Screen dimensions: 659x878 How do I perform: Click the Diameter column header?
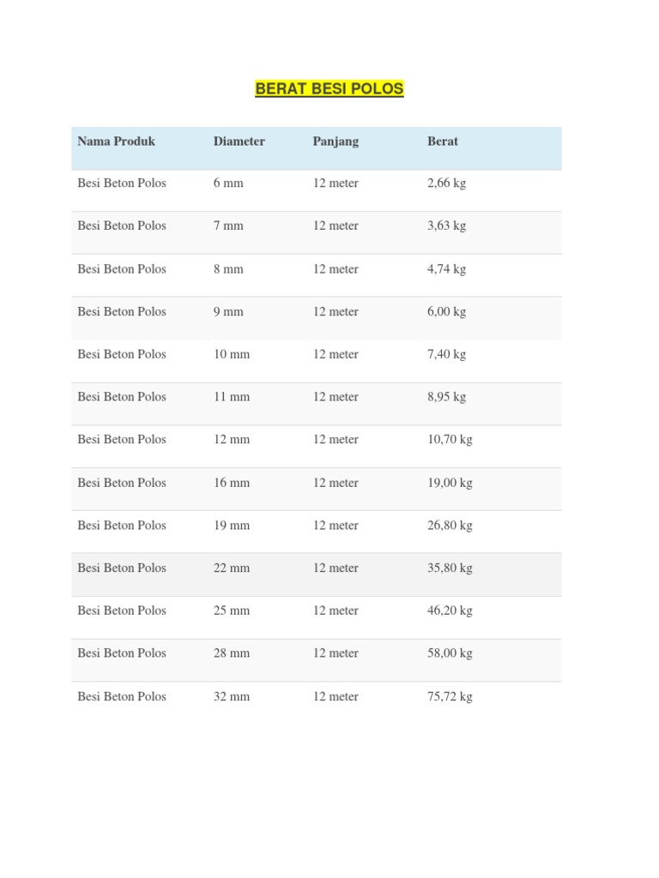tap(239, 141)
